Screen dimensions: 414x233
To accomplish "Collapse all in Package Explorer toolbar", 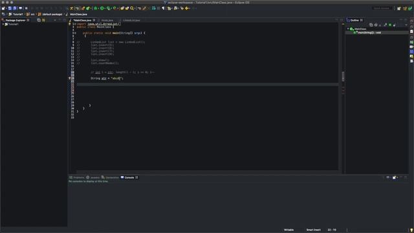I will (x=39, y=20).
